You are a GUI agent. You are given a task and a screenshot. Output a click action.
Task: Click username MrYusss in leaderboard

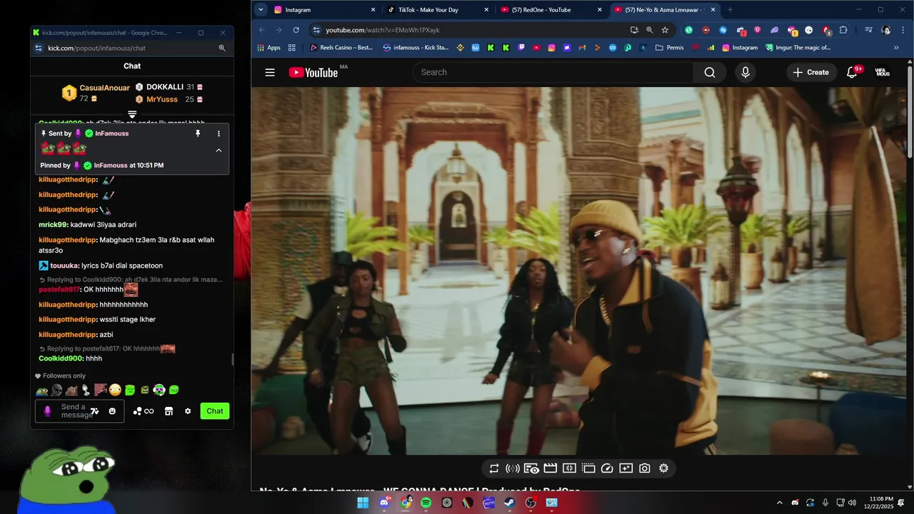162,99
